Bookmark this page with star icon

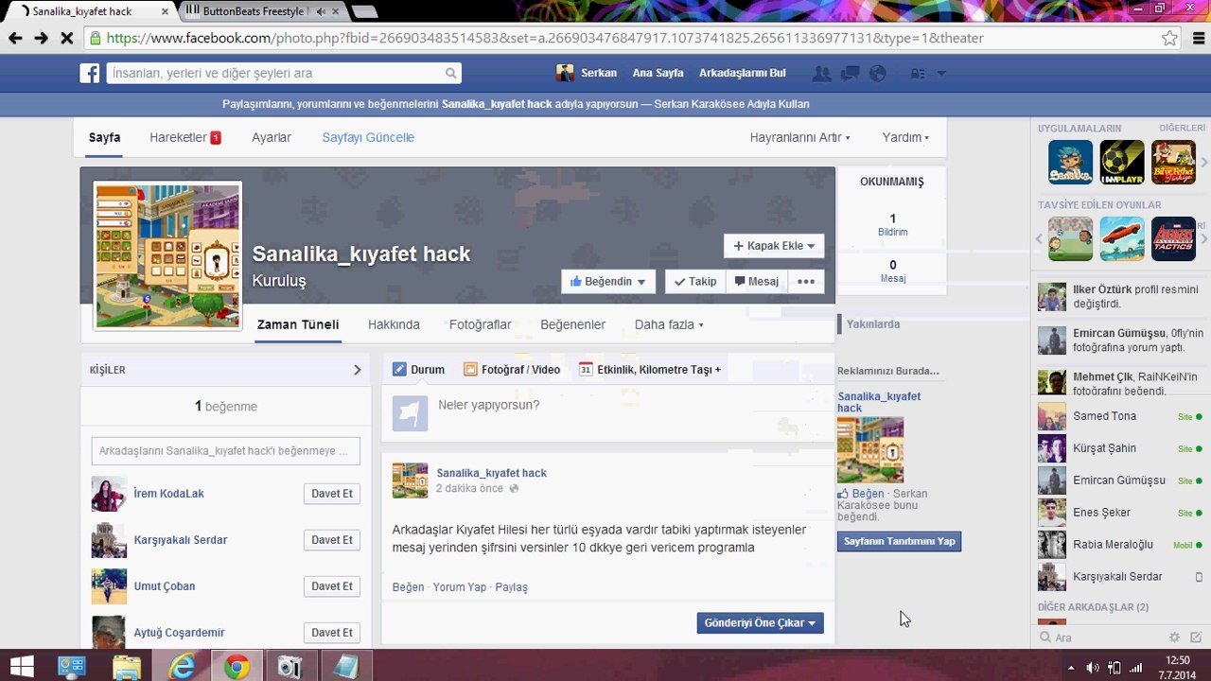1170,38
